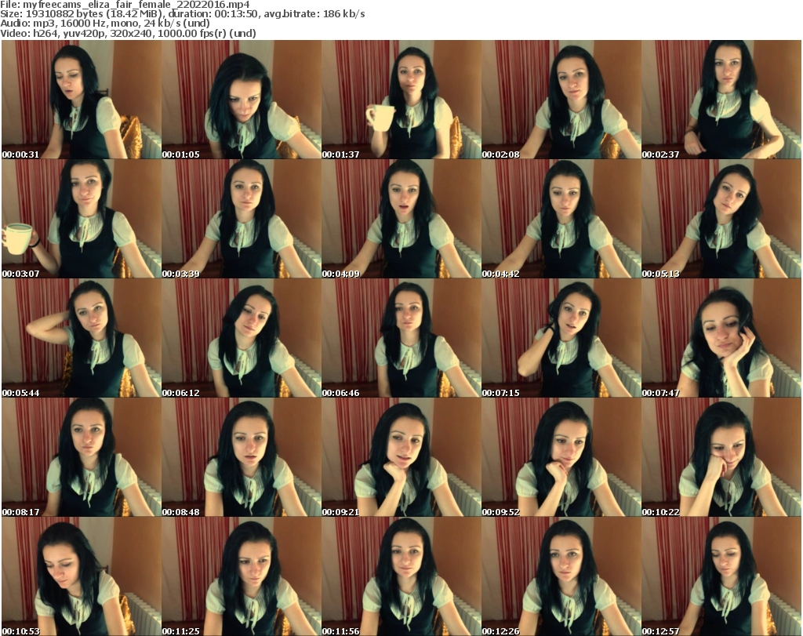Choose the thumbnail at 00:09:21
803x636 pixels.
401,457
